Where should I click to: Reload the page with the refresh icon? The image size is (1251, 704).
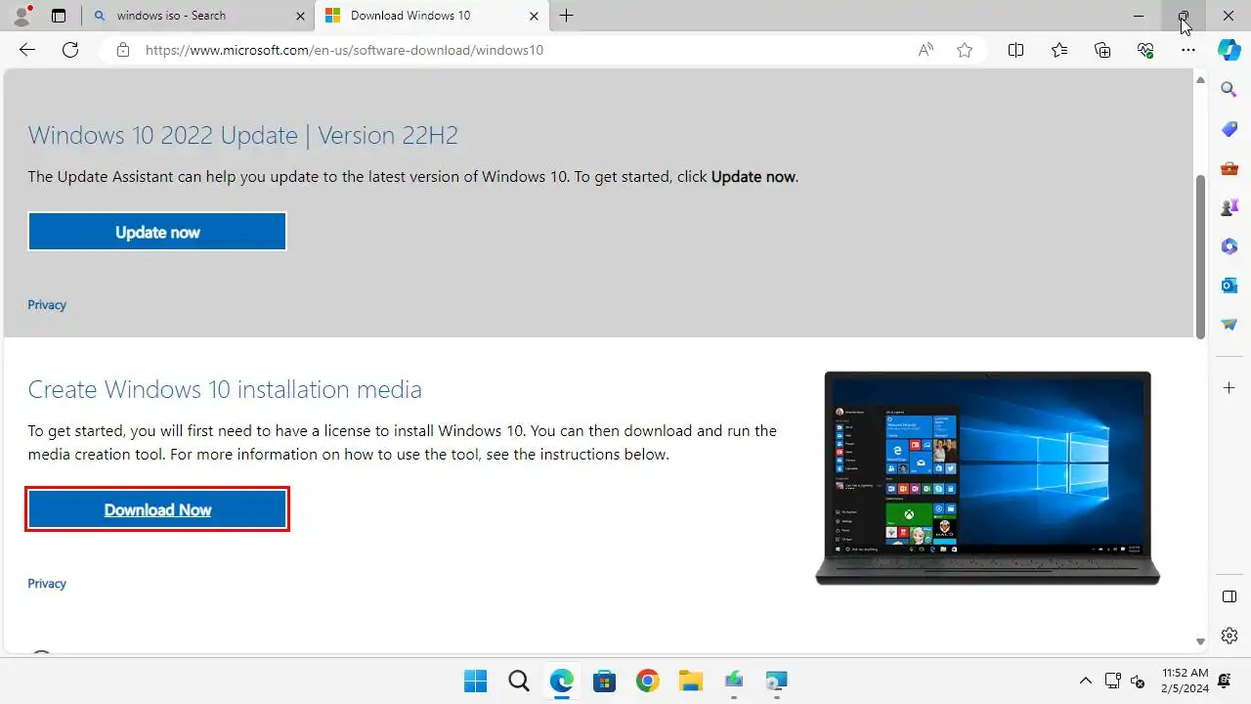pyautogui.click(x=70, y=50)
